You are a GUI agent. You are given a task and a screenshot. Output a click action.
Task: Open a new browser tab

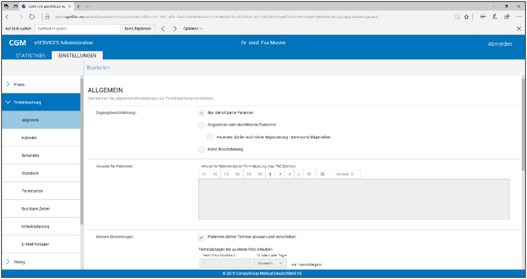point(78,7)
